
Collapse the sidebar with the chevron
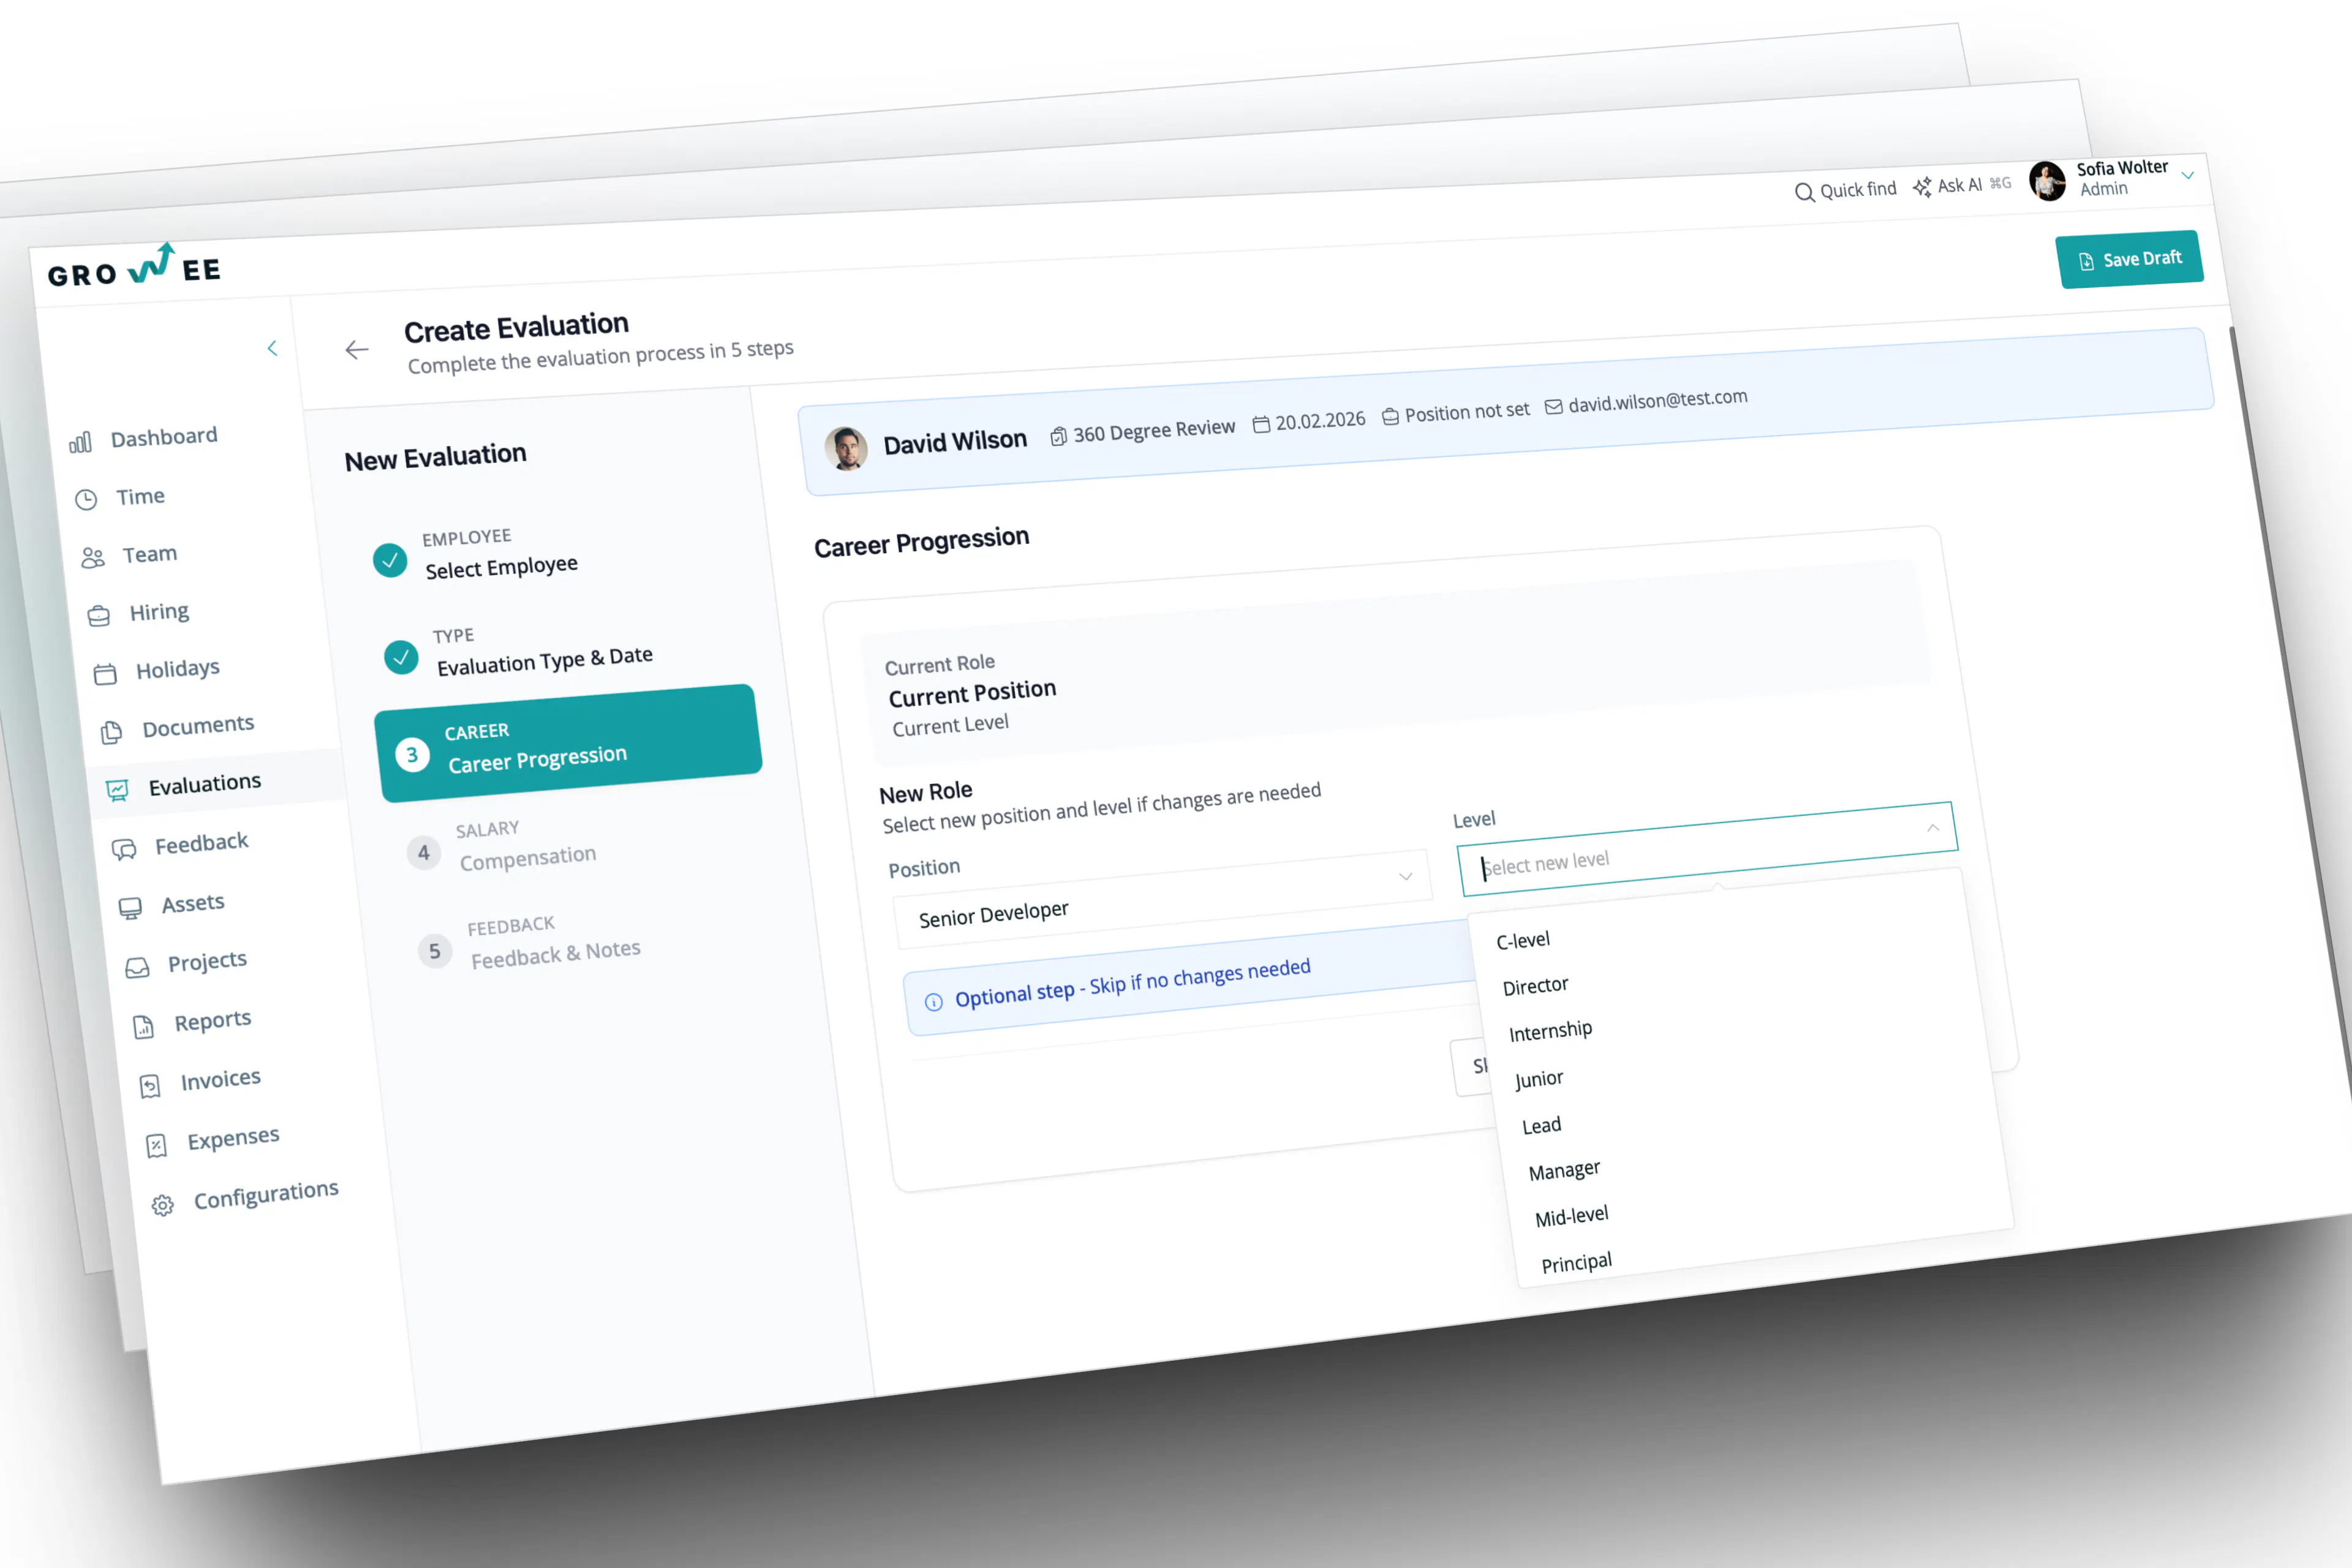272,348
